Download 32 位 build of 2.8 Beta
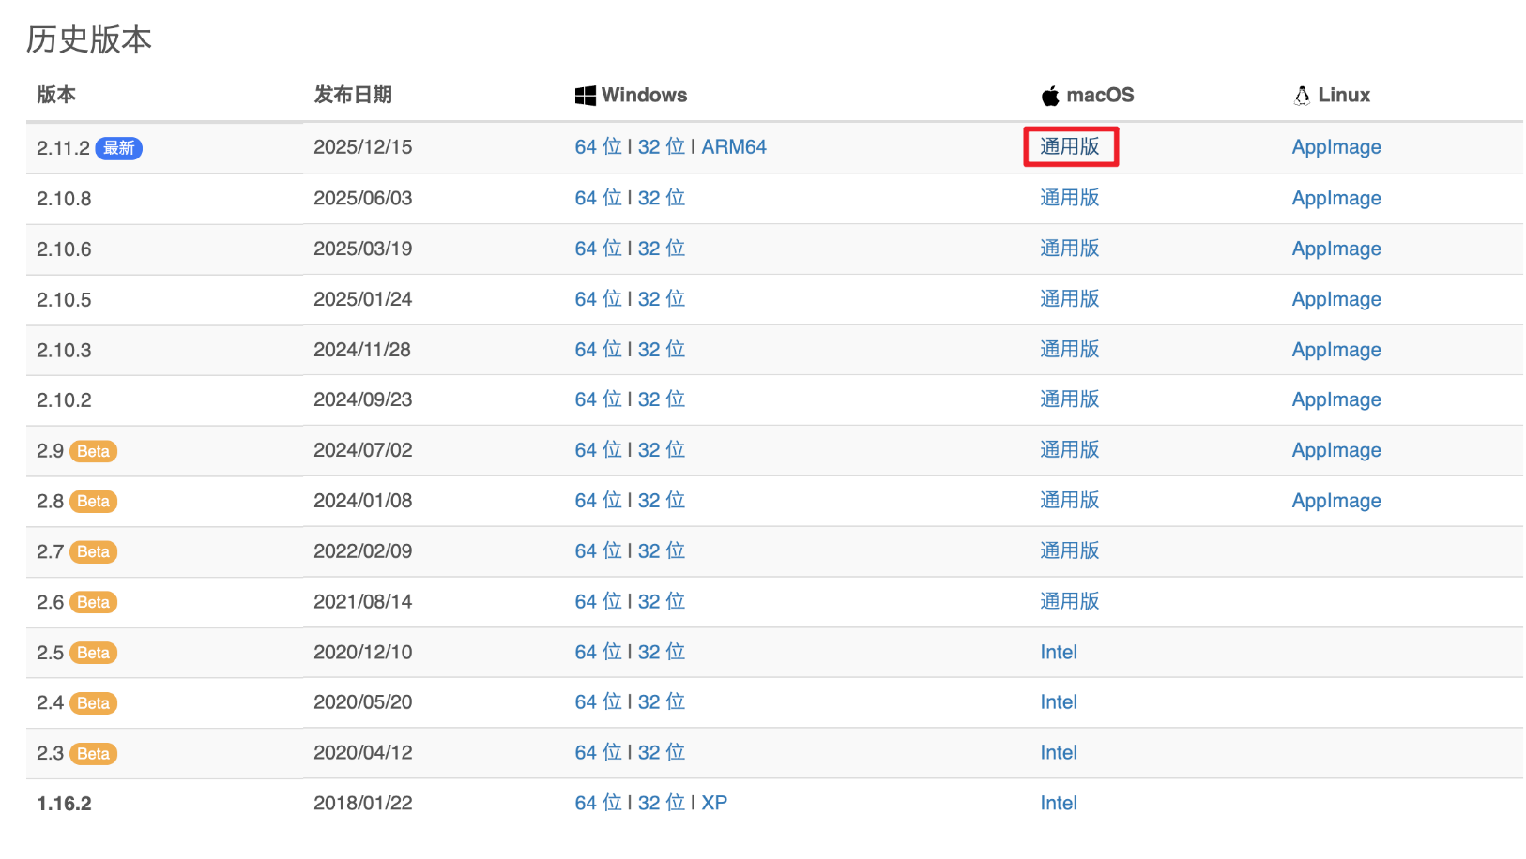Screen dimensions: 1526x859 click(x=662, y=501)
